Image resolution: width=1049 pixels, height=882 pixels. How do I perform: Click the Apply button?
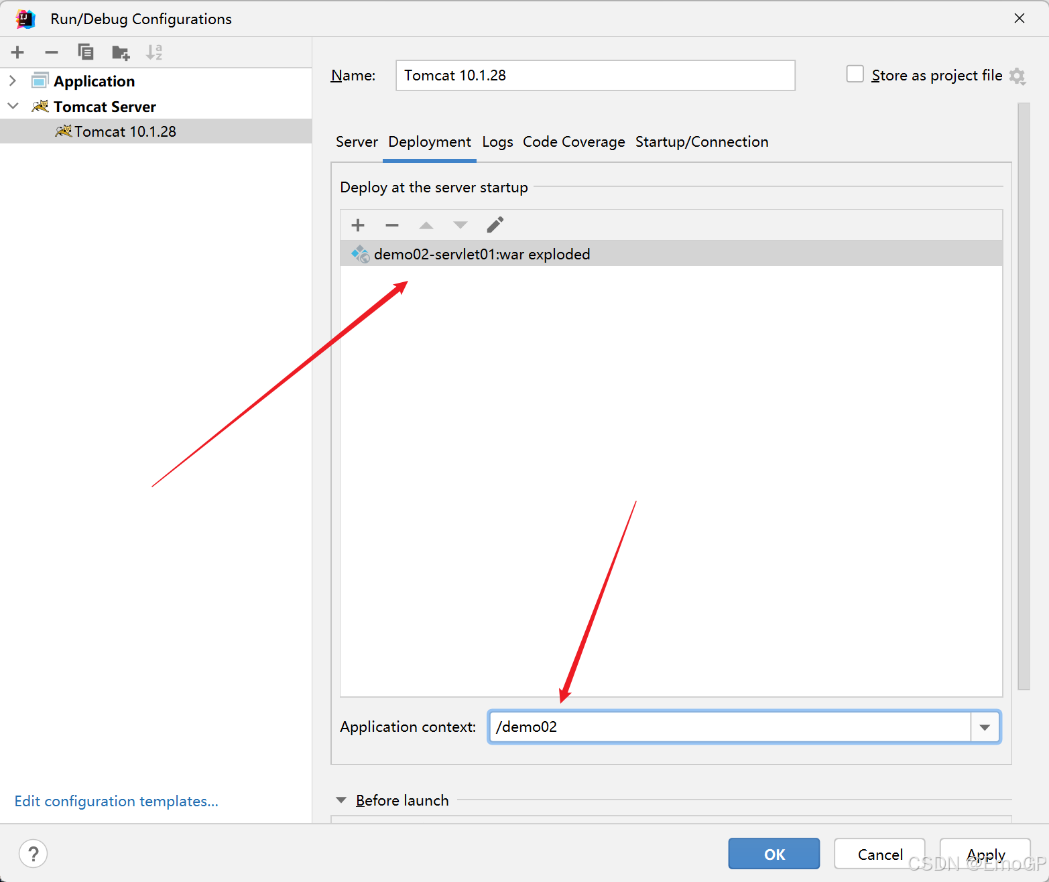click(x=985, y=854)
